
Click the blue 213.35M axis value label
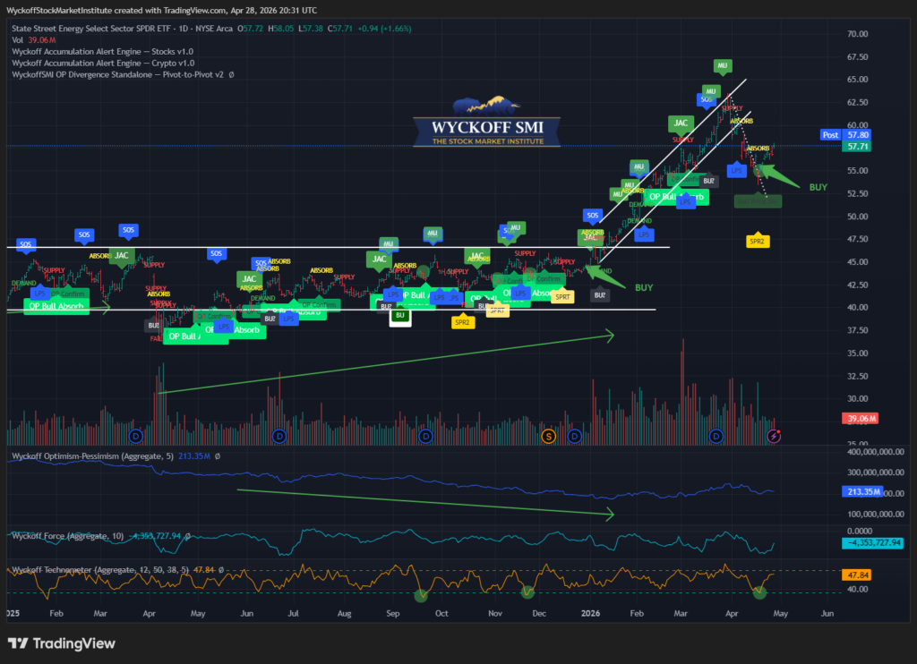point(861,491)
